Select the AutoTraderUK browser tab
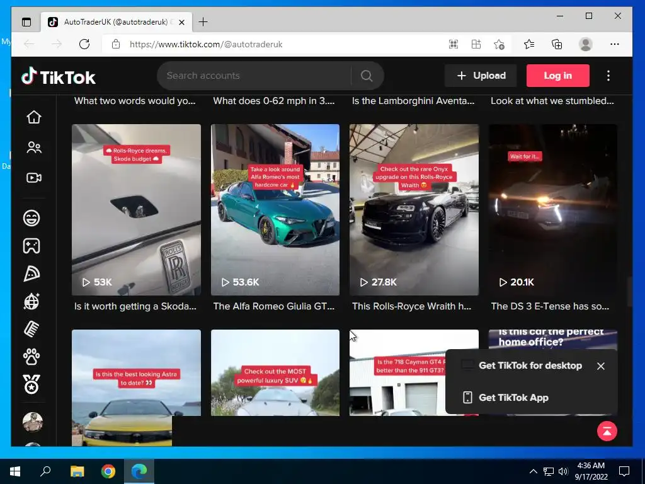The width and height of the screenshot is (645, 484). [116, 22]
